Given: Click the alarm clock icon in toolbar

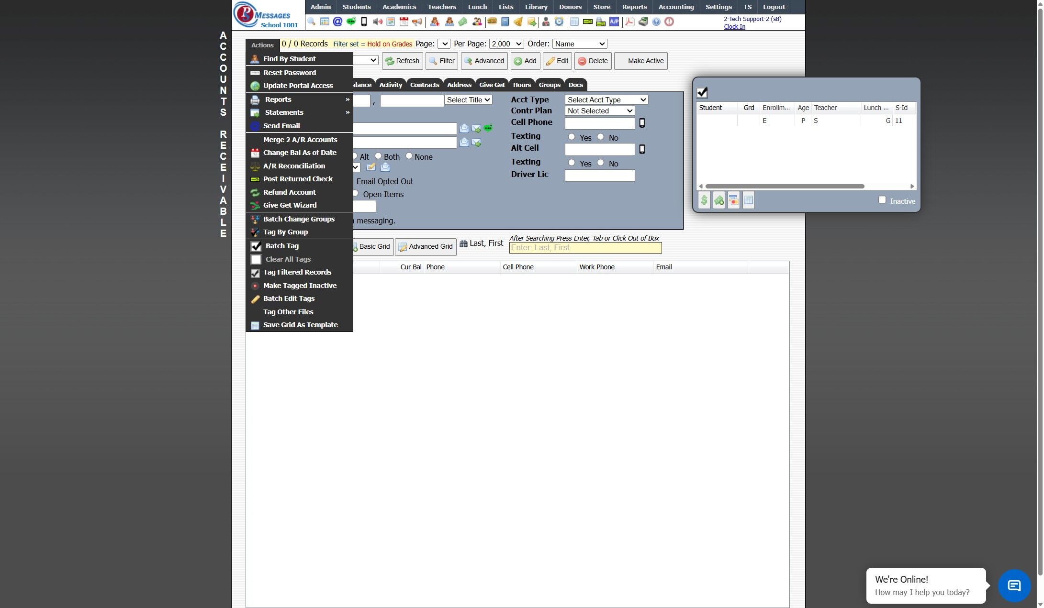Looking at the screenshot, I should pos(559,22).
